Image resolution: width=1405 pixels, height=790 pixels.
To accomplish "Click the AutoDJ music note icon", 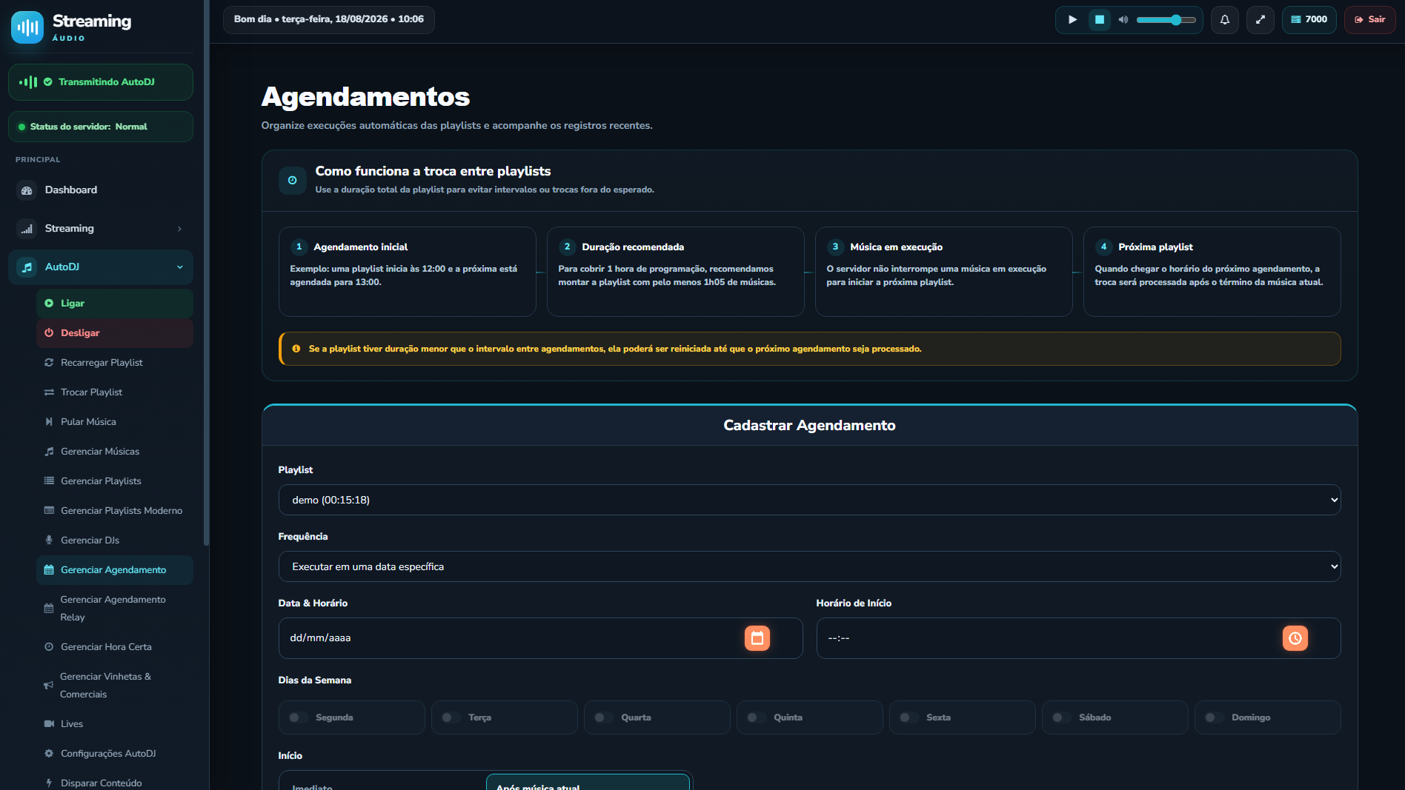I will 27,267.
